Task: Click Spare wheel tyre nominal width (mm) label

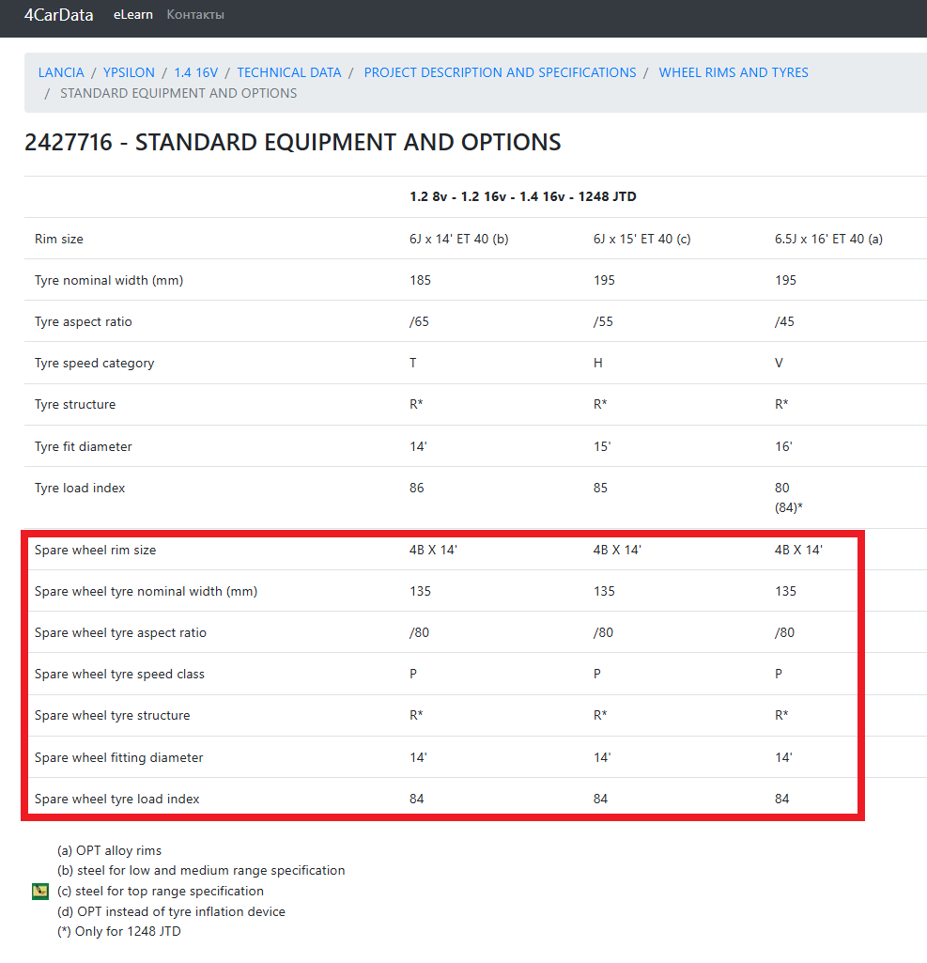Action: 147,592
